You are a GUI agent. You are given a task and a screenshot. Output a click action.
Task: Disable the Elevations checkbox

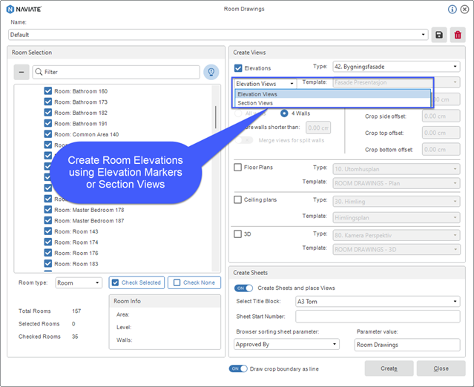(x=238, y=68)
